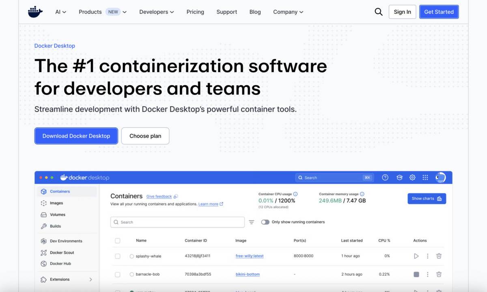Click the filter icon beside container search
The width and height of the screenshot is (487, 292).
[x=252, y=222]
